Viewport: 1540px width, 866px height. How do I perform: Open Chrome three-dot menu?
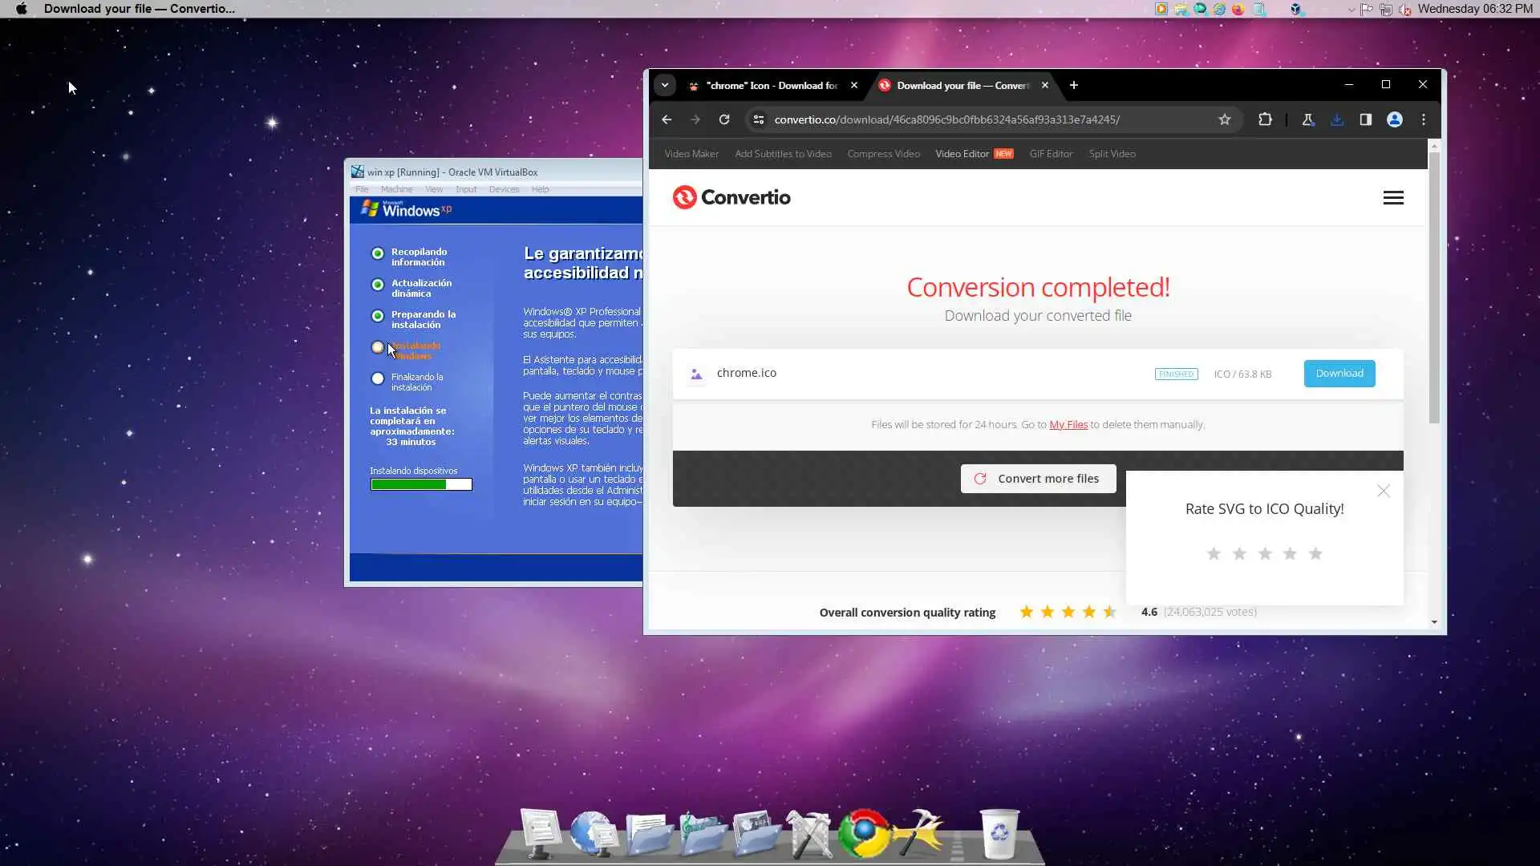[x=1424, y=119]
